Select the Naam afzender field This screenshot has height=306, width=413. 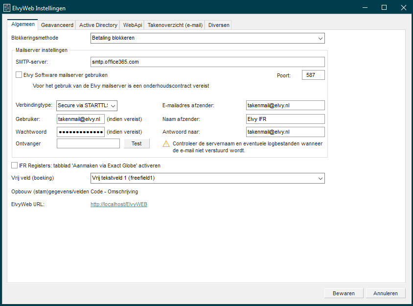pyautogui.click(x=285, y=119)
